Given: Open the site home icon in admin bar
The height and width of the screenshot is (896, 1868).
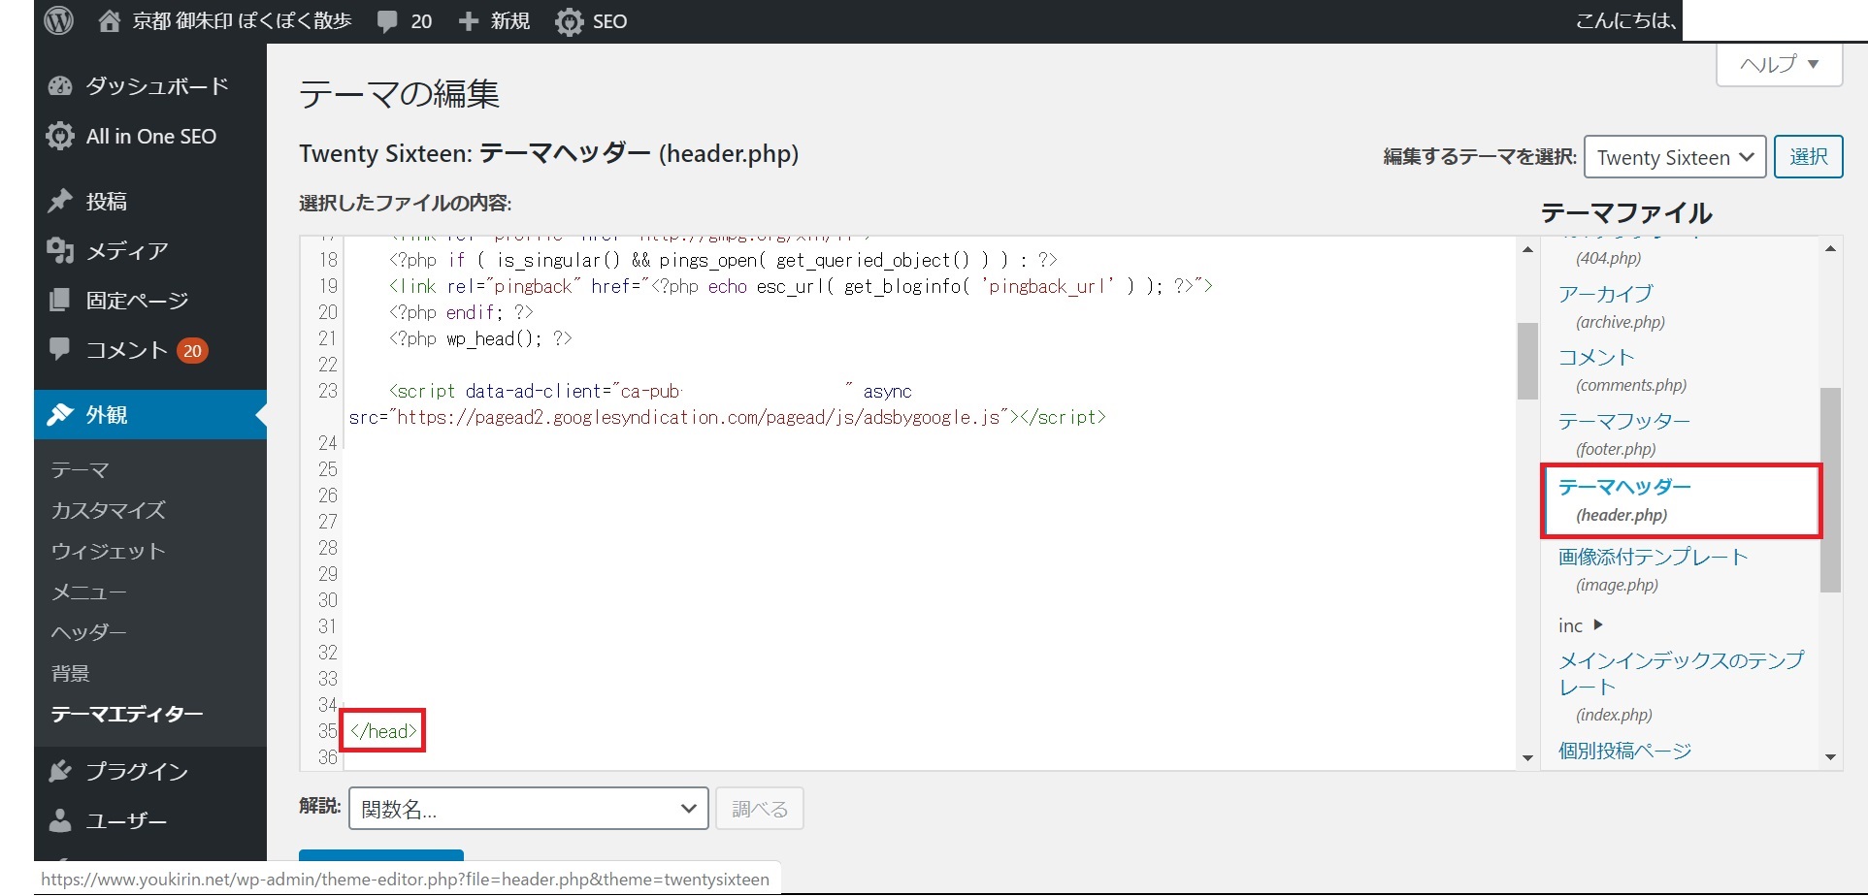Looking at the screenshot, I should pyautogui.click(x=110, y=20).
